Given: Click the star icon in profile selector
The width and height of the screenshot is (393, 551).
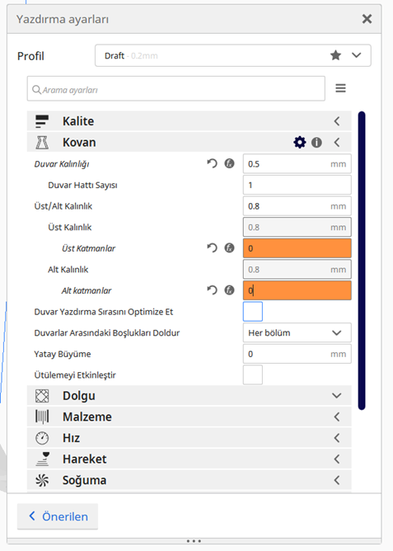Looking at the screenshot, I should pyautogui.click(x=336, y=55).
